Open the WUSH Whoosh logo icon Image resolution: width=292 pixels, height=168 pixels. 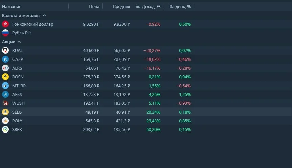click(5, 103)
